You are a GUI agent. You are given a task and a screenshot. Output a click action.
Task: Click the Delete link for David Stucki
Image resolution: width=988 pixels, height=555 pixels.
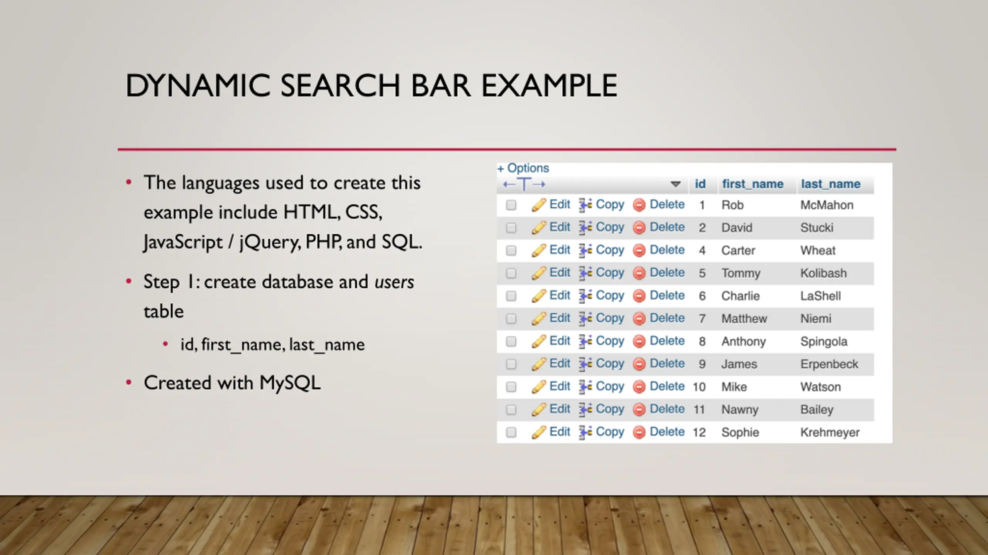(x=667, y=227)
